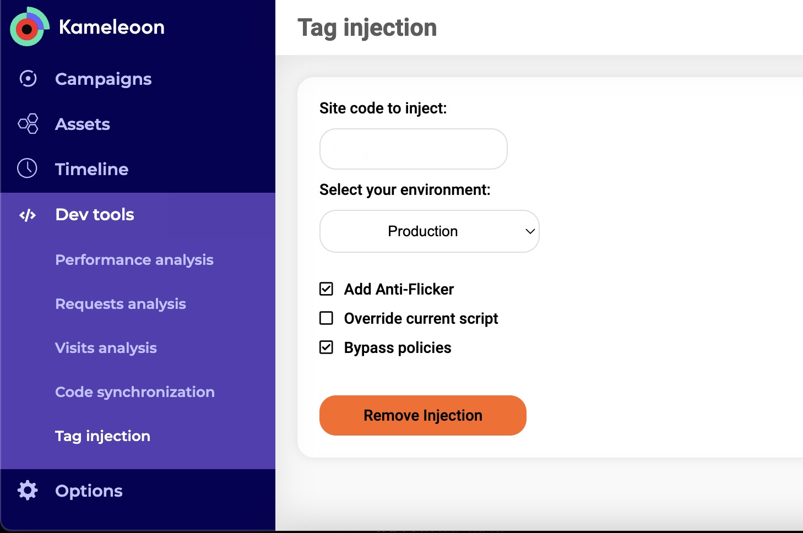Uncheck Bypass policies
This screenshot has width=803, height=533.
pos(326,347)
